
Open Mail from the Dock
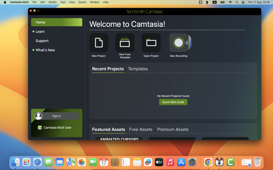point(60,162)
